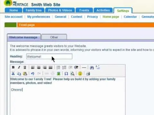Insert a smiley emoticon
This screenshot has width=154, height=115.
pos(80,73)
